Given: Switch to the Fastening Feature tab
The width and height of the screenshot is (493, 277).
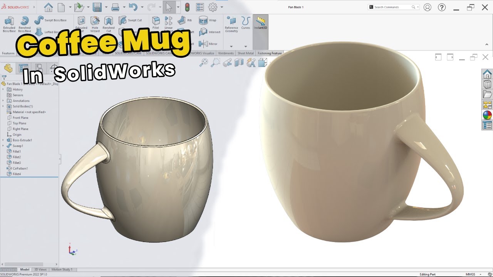Looking at the screenshot, I should 270,53.
